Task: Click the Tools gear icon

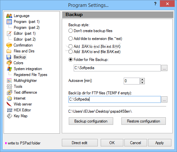Action: click(9, 86)
